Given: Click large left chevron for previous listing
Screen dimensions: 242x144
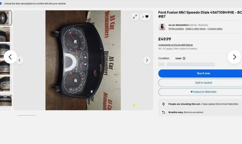Looking at the screenshot, I should pos(10,57).
